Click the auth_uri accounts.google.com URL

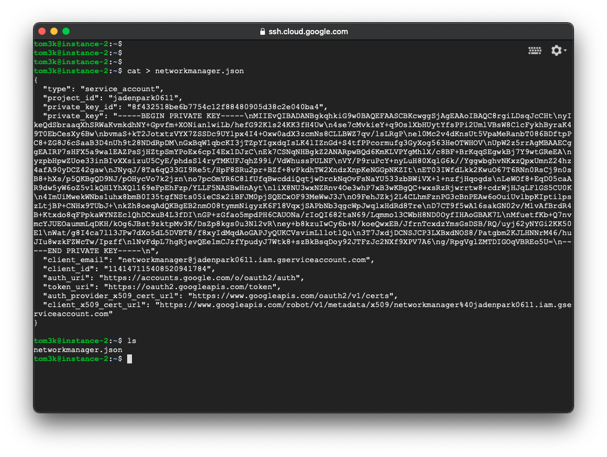[x=199, y=278]
